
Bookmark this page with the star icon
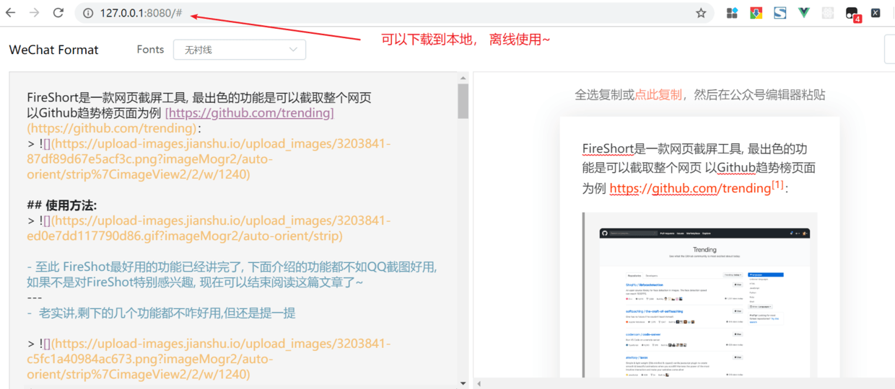pos(701,13)
